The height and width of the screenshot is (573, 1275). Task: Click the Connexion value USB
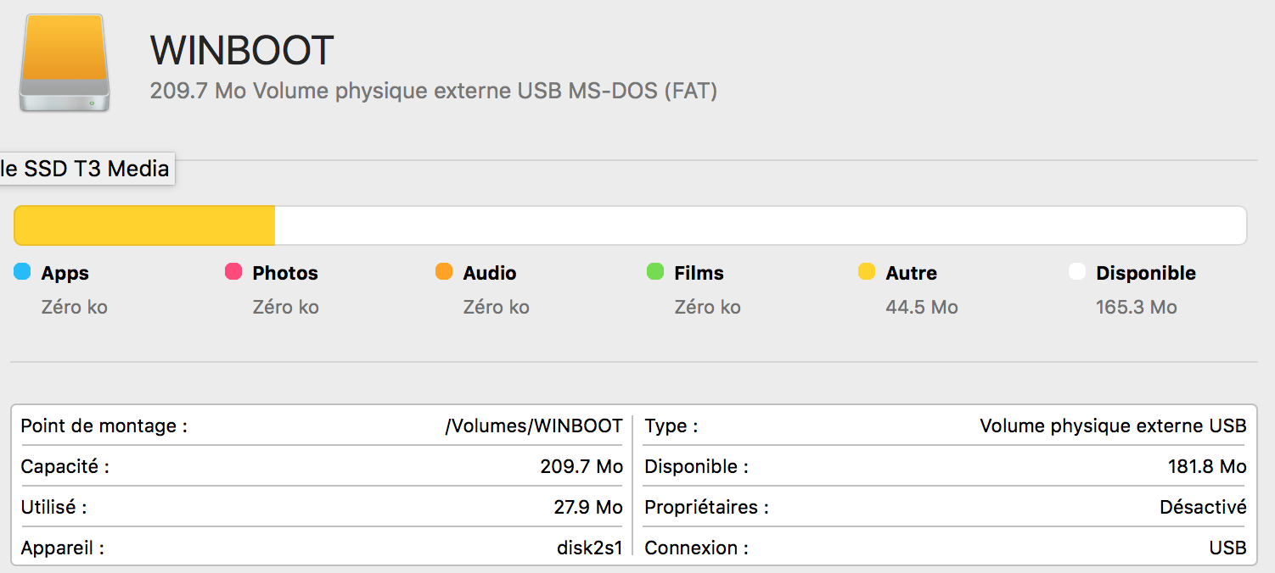(1227, 548)
